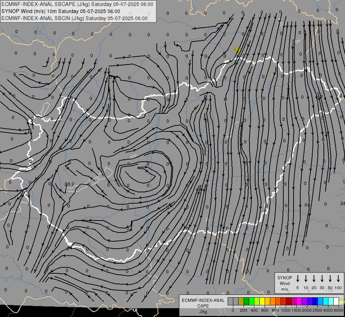Image resolution: width=345 pixels, height=317 pixels.
Task: Click the wind legend arrow above 30
Action: click(x=322, y=279)
